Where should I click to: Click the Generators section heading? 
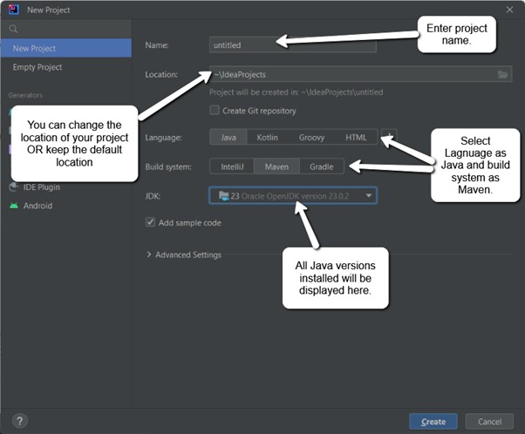coord(25,95)
